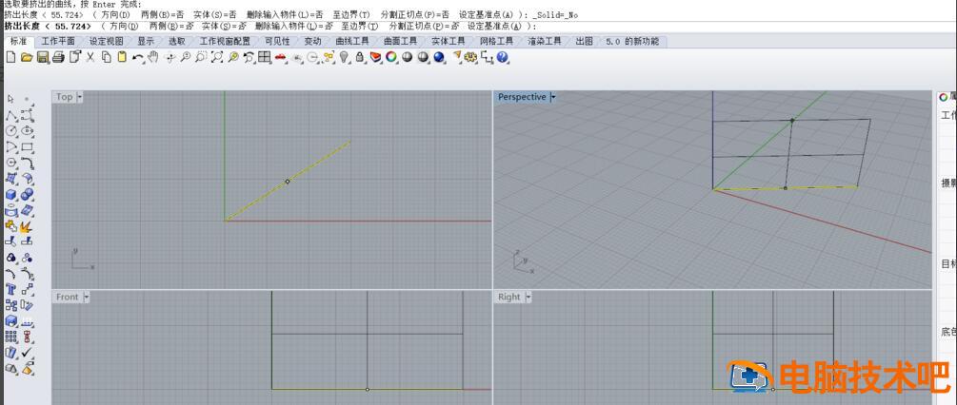Choose the Rectangle tool in sidebar
Screen dimensions: 957x405
[28, 146]
